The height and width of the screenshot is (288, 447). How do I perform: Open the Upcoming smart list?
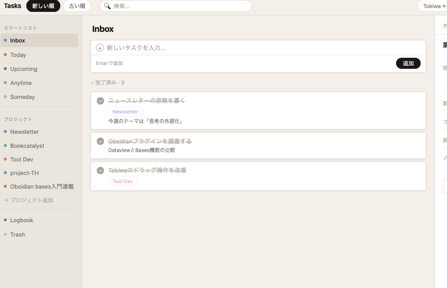pos(39,69)
